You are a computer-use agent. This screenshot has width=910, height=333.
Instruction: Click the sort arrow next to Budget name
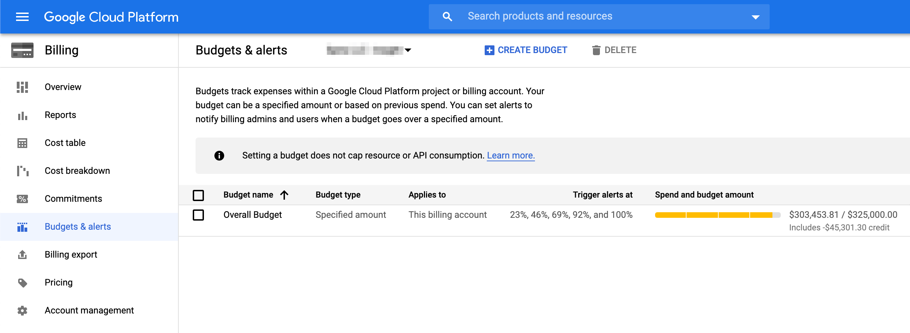pos(284,194)
